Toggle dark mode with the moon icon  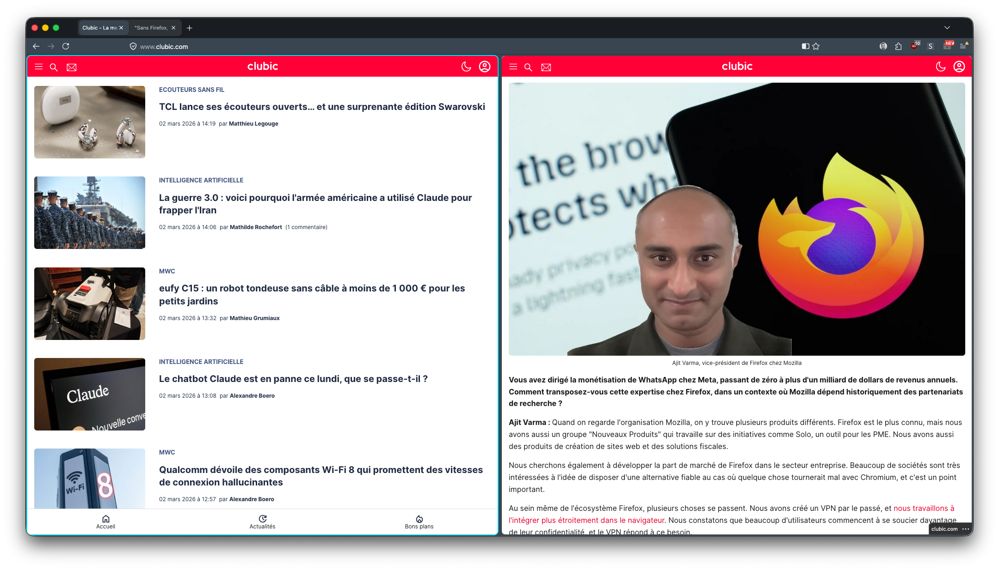pyautogui.click(x=465, y=67)
